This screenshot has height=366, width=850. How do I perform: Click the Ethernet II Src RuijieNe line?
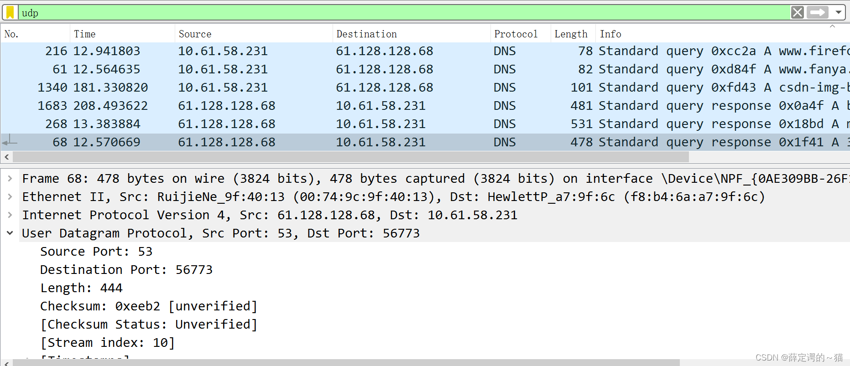click(x=393, y=197)
